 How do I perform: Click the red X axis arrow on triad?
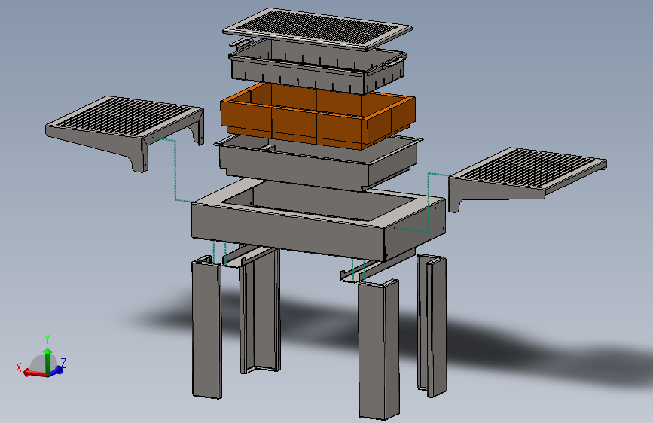[x=34, y=373]
